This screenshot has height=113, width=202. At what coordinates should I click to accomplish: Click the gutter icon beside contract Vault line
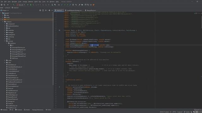(x=59, y=30)
